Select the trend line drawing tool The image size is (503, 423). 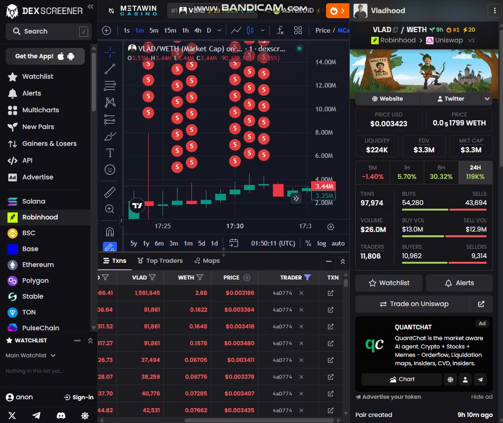[110, 69]
